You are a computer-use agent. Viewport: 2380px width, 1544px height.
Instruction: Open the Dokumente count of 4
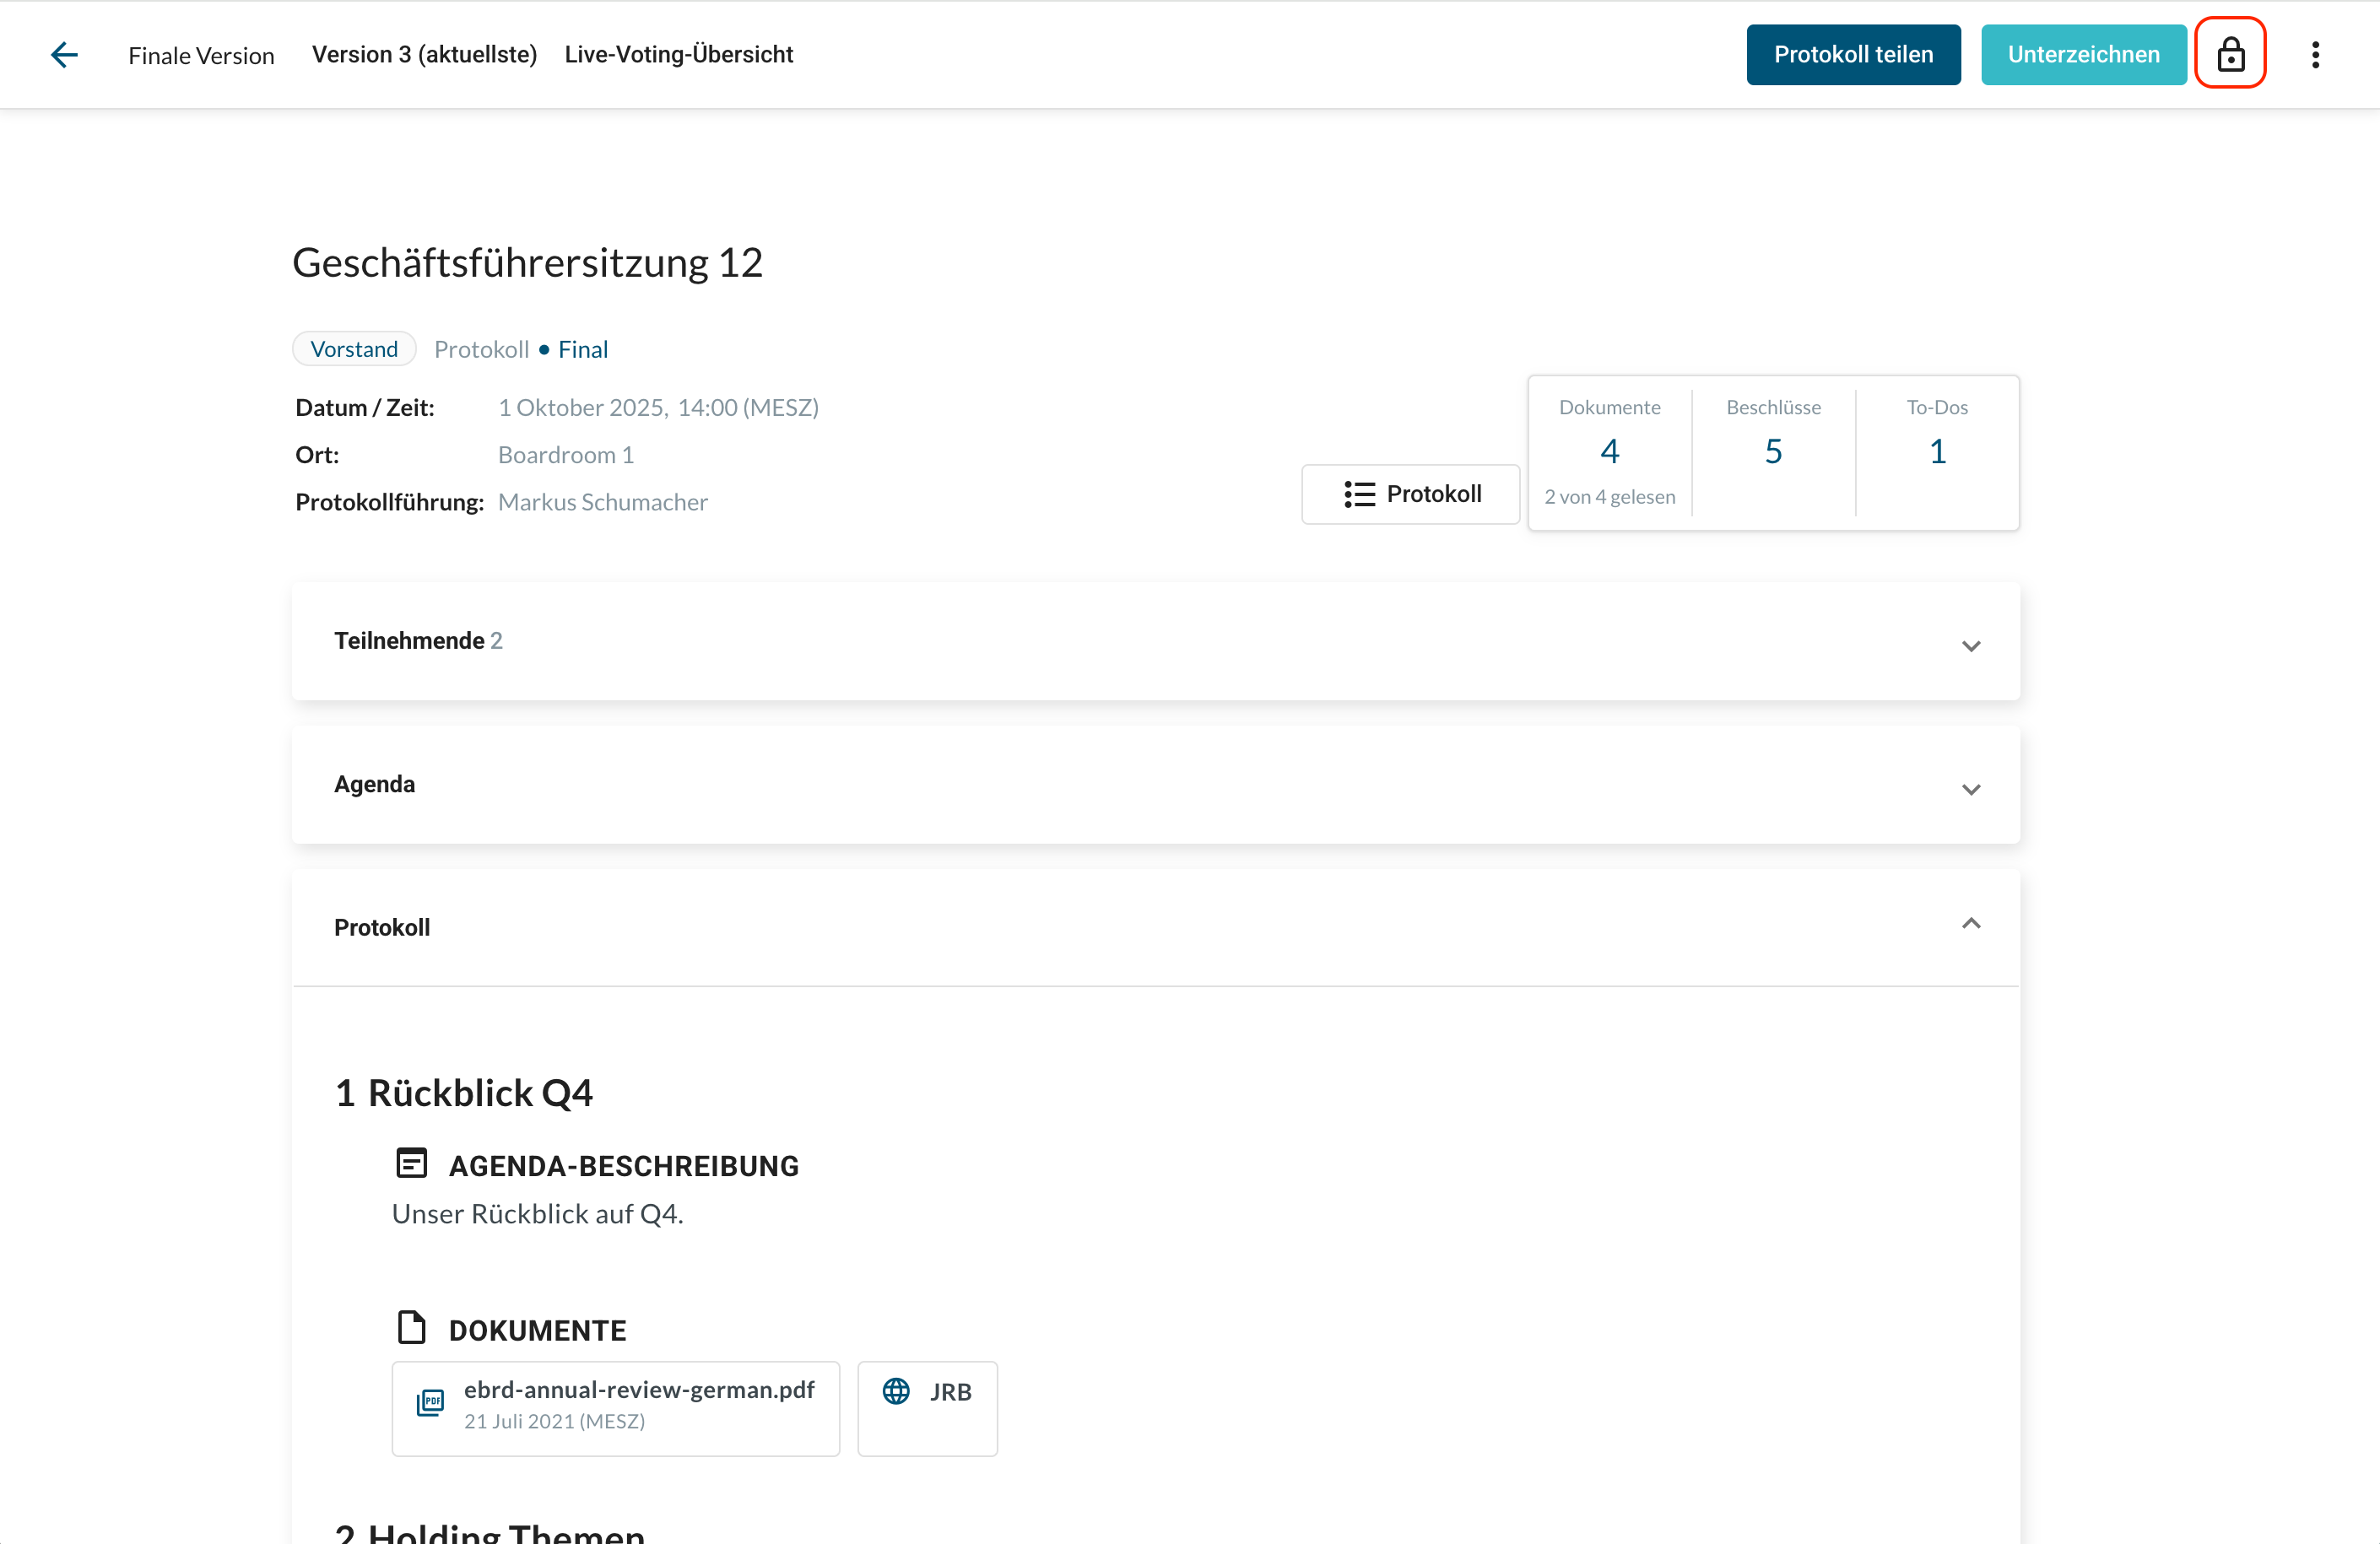coord(1609,451)
